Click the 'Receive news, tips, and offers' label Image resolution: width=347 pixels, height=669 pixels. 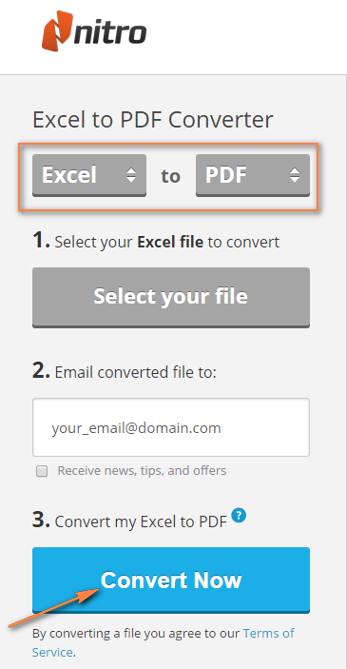tap(142, 471)
